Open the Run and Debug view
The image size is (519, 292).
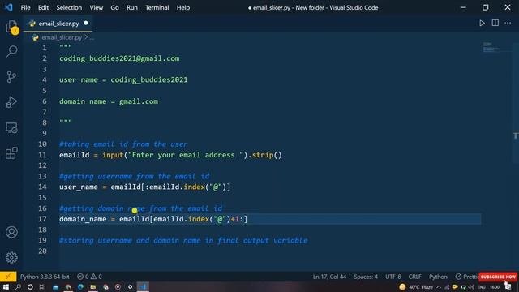(11, 102)
